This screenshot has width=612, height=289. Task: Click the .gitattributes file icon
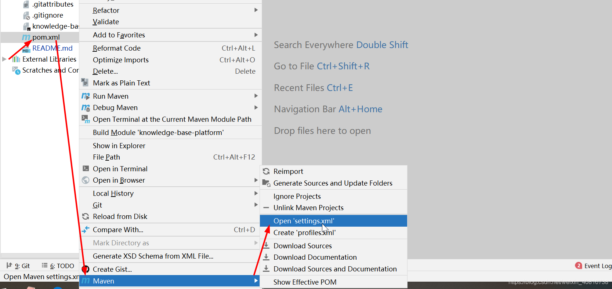[x=26, y=4]
